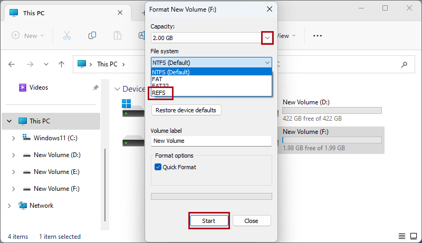The width and height of the screenshot is (422, 243).
Task: Expand the New Volume (D:) tree node
Action: tap(13, 155)
